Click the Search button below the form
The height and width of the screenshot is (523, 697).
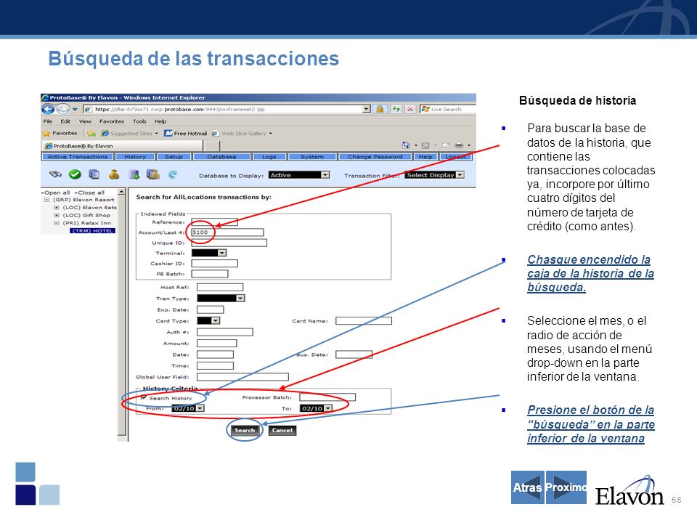pyautogui.click(x=245, y=430)
